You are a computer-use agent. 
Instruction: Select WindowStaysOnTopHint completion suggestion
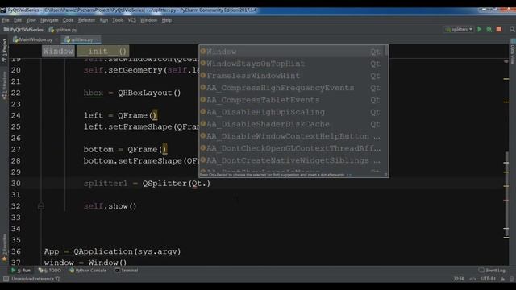tap(292, 64)
